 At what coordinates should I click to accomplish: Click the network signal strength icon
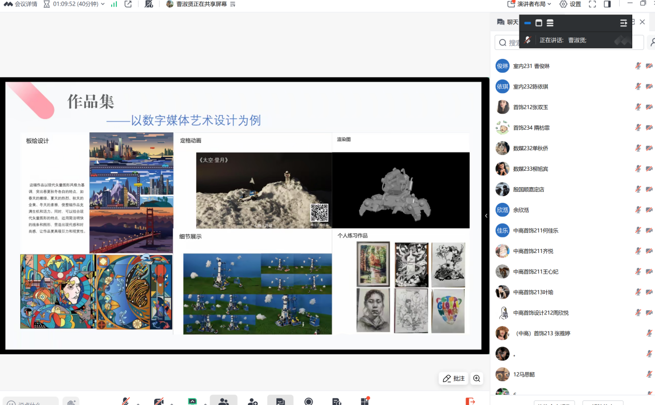click(114, 4)
